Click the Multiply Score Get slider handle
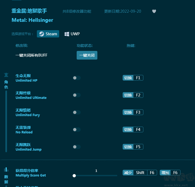This screenshot has width=195, height=187. 74,176
